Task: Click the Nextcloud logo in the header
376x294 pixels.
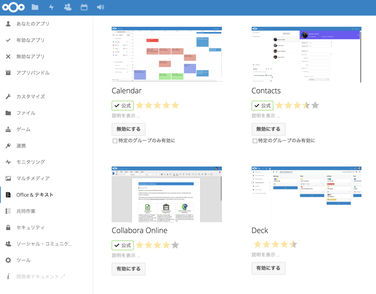Action: [14, 7]
